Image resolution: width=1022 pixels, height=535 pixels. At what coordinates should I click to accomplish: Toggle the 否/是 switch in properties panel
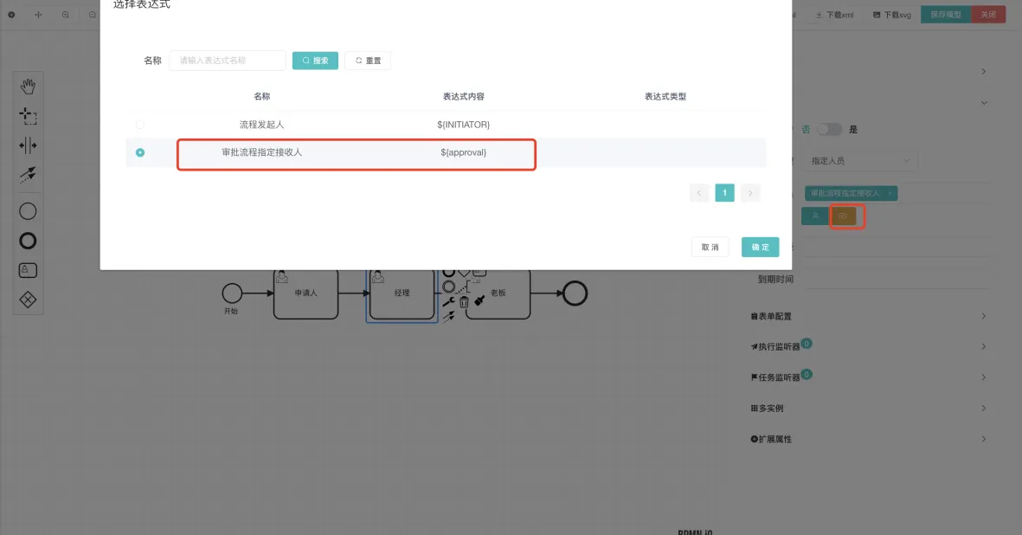[x=829, y=129]
